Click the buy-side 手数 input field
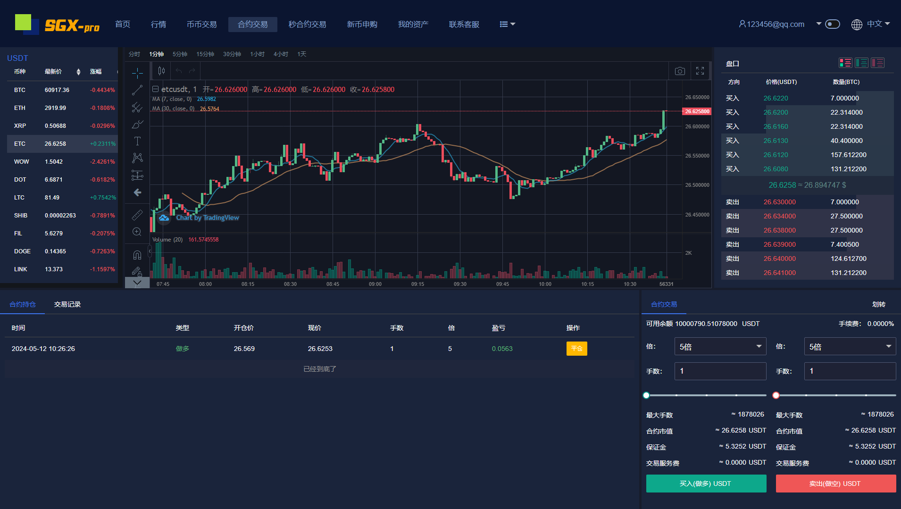Image resolution: width=901 pixels, height=509 pixels. pyautogui.click(x=720, y=371)
